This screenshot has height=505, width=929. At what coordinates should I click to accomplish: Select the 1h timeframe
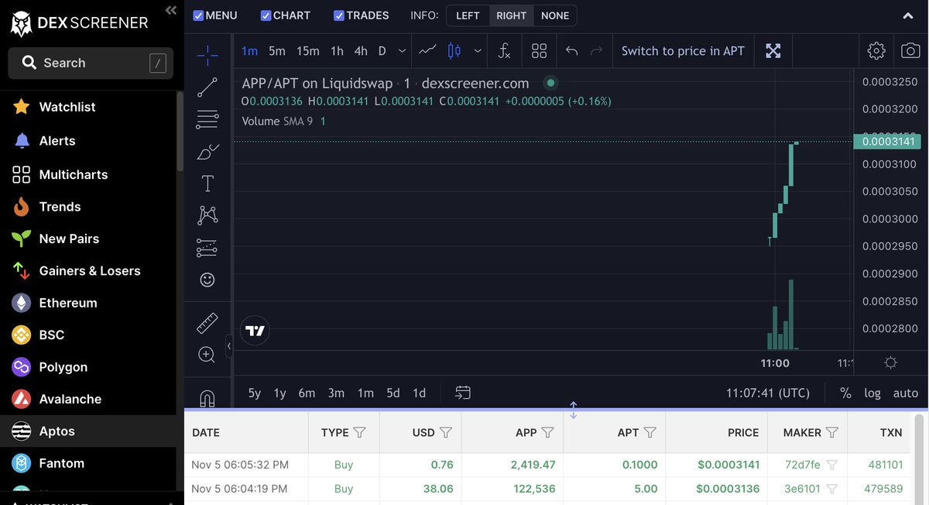(x=337, y=51)
